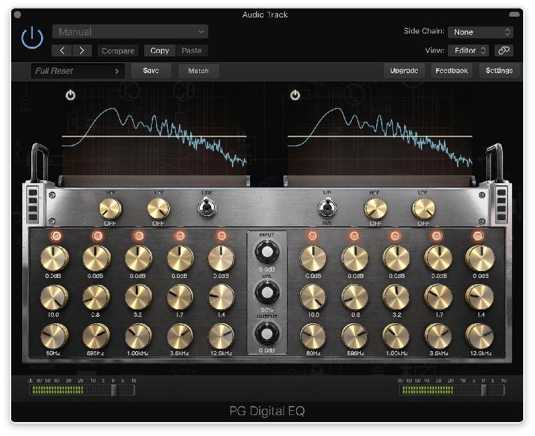The width and height of the screenshot is (535, 436).
Task: Toggle right 3.5kHz band enable LED
Action: (x=437, y=235)
